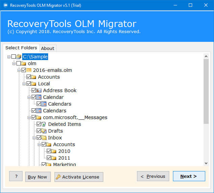Viewport: 214px width, 193px height.
Task: Select the Inbox label
Action: click(55, 138)
